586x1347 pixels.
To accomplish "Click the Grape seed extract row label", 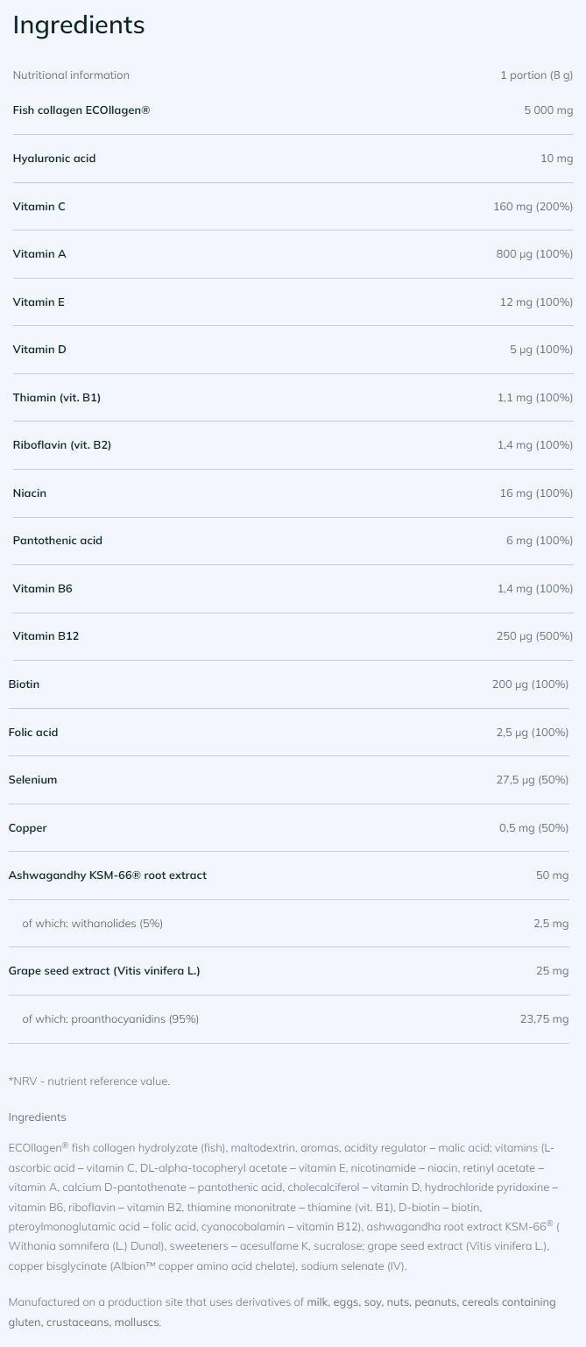I will pos(103,971).
